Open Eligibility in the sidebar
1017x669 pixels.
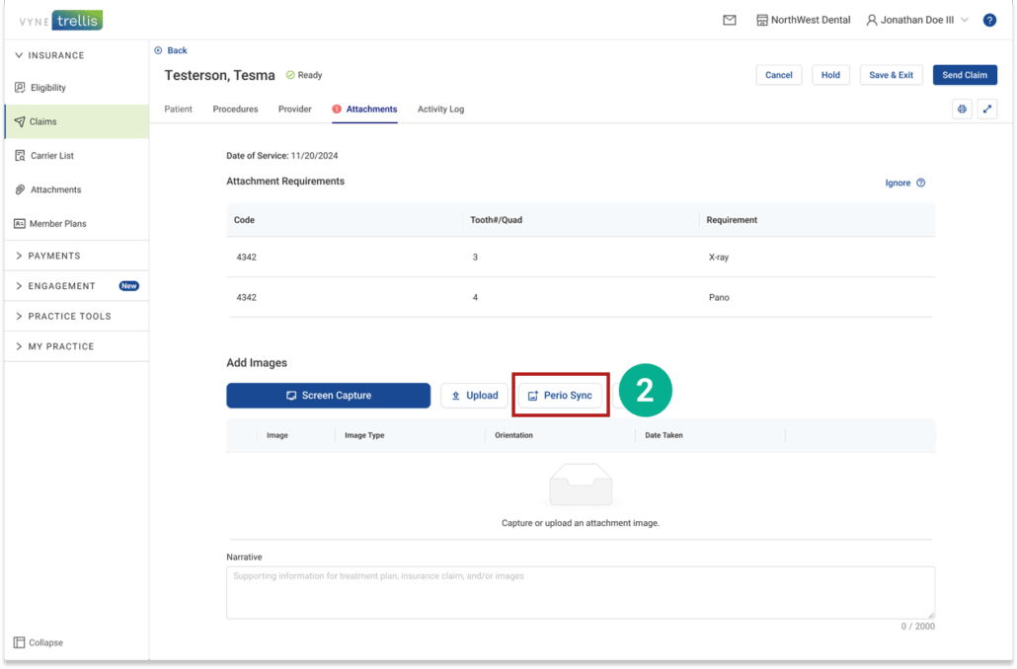tap(47, 88)
